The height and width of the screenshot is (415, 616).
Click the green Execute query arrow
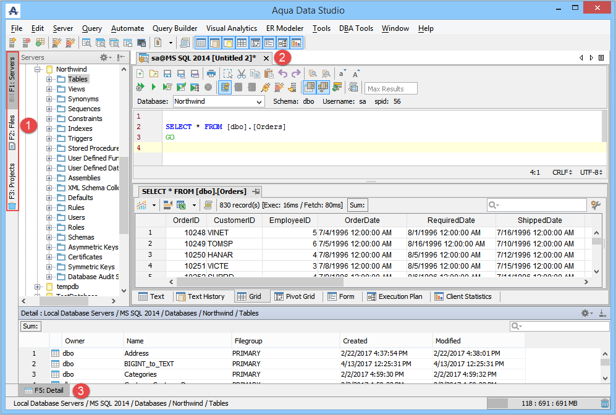click(x=153, y=87)
